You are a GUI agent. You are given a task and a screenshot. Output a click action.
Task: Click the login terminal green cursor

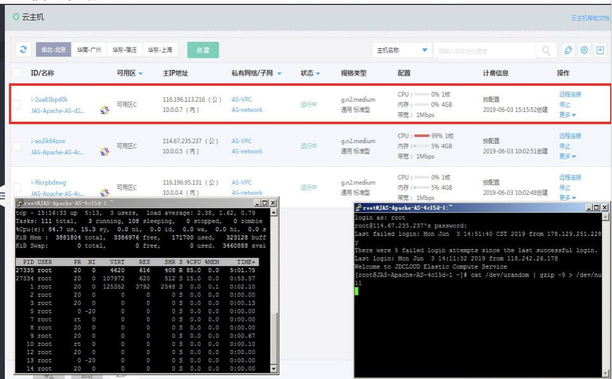[356, 291]
